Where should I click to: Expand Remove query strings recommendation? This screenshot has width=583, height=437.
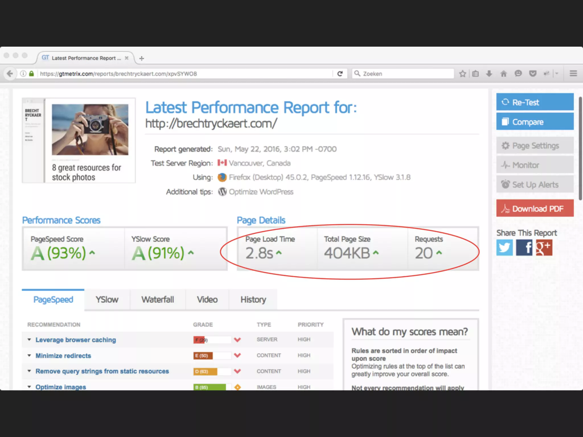pyautogui.click(x=102, y=371)
